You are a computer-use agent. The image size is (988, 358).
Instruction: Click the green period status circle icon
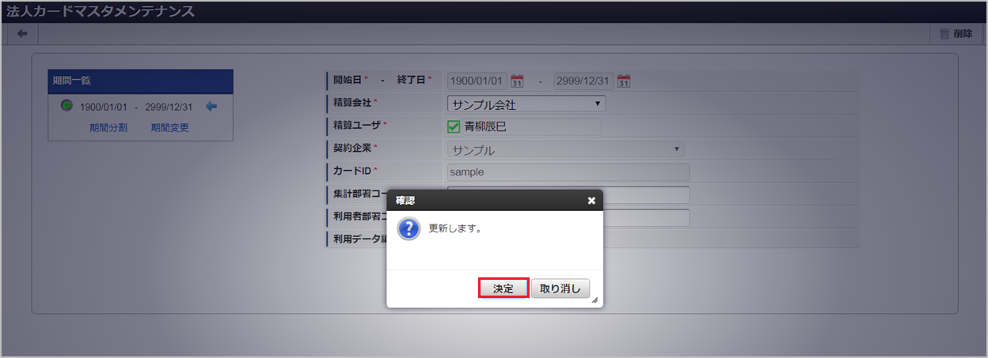click(x=66, y=106)
